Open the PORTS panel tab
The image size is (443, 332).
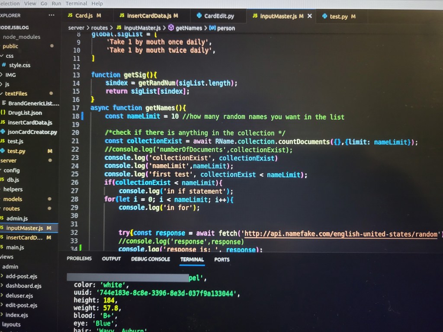(x=222, y=259)
